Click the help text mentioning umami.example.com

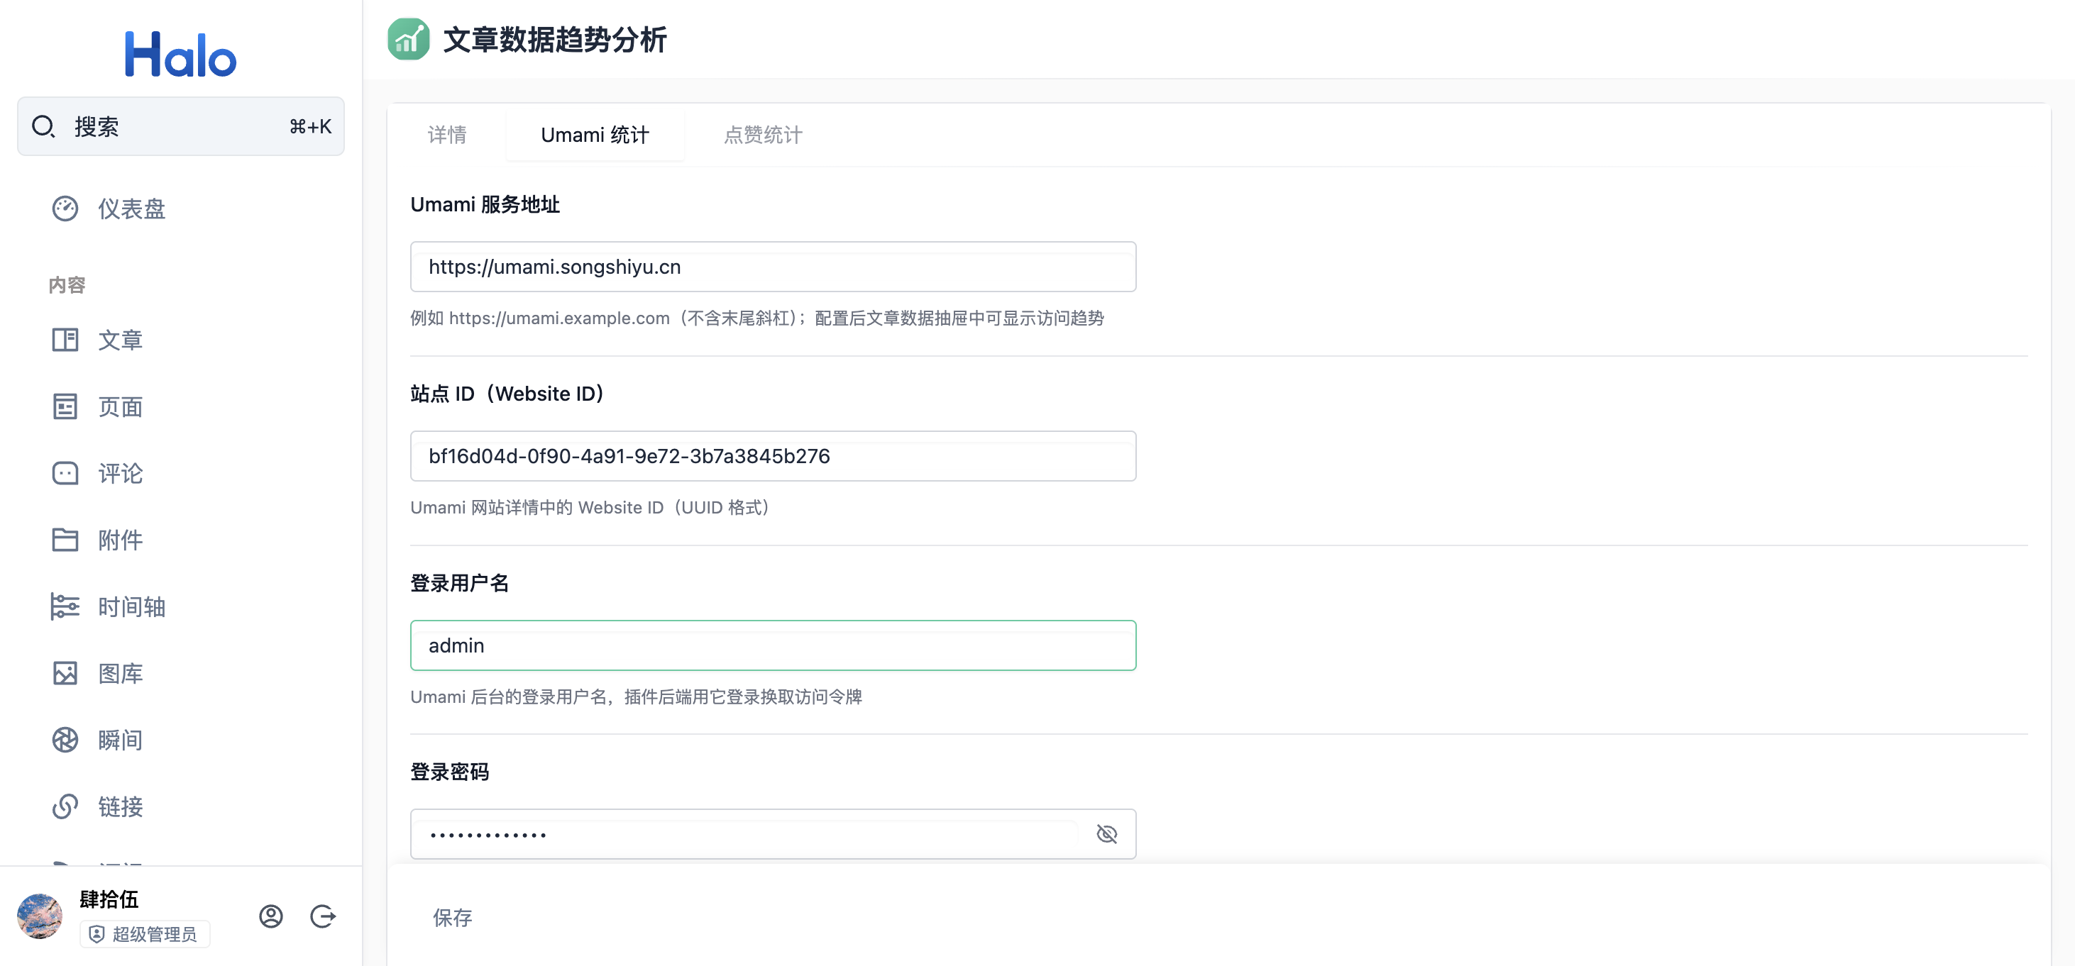pos(757,318)
